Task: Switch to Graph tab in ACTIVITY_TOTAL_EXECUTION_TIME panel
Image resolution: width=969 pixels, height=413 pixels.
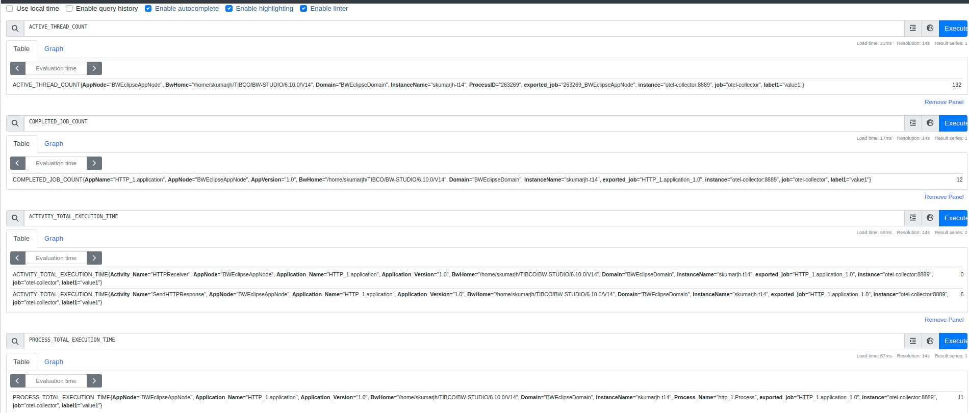Action: [54, 239]
